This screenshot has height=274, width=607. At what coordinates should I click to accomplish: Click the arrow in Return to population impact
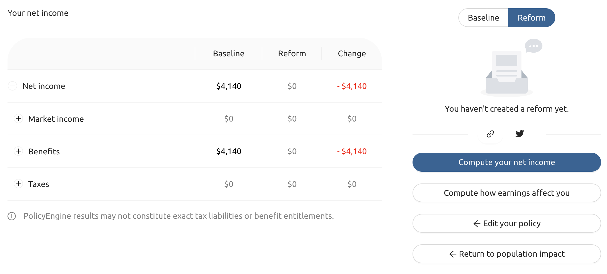click(x=452, y=254)
